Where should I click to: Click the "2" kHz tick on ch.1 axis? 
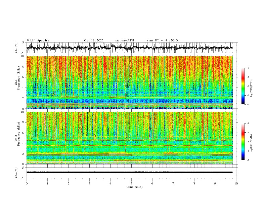24,98
